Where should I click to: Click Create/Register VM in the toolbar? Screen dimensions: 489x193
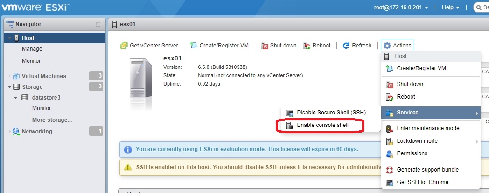pos(219,46)
